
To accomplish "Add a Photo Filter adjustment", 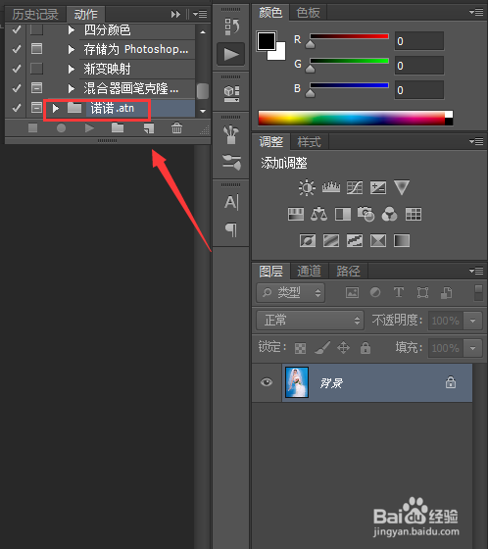I will (366, 214).
